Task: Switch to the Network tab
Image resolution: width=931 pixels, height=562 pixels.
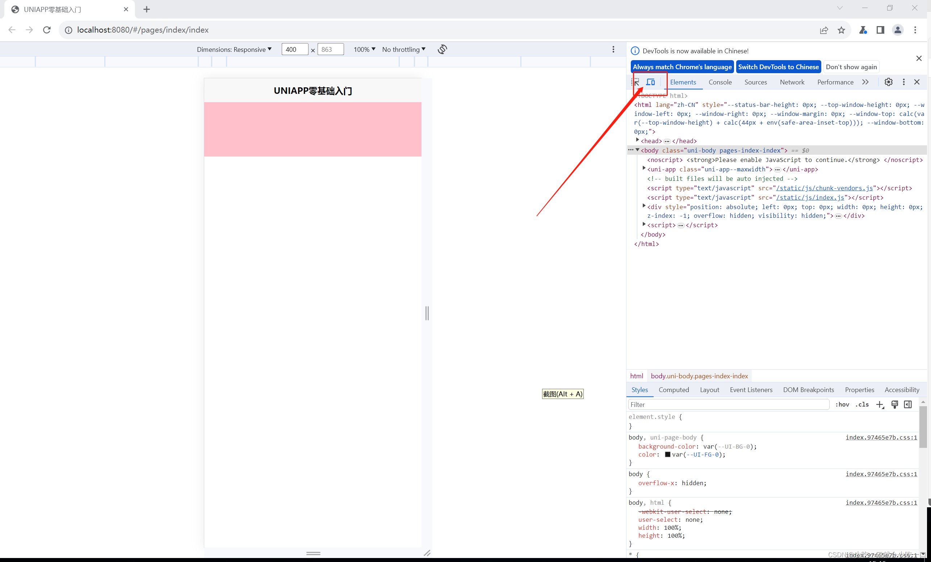Action: coord(792,82)
